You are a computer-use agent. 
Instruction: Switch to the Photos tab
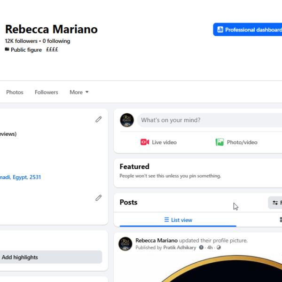tap(15, 92)
